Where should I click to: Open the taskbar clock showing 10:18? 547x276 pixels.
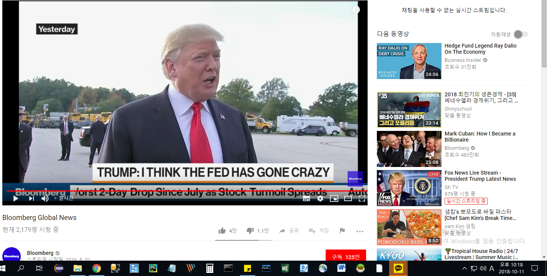(511, 268)
